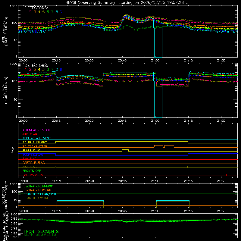
Task: Select olive detector 5 in rear segments legend
Action: [43, 70]
